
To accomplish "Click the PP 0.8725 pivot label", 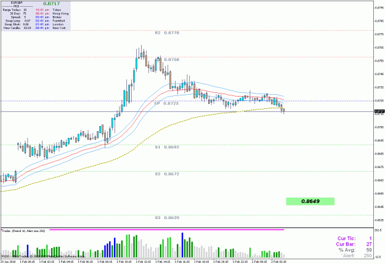I will click(x=166, y=103).
